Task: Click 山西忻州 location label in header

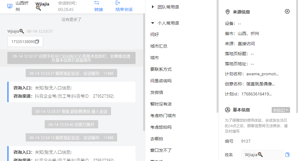Action: (22, 6)
